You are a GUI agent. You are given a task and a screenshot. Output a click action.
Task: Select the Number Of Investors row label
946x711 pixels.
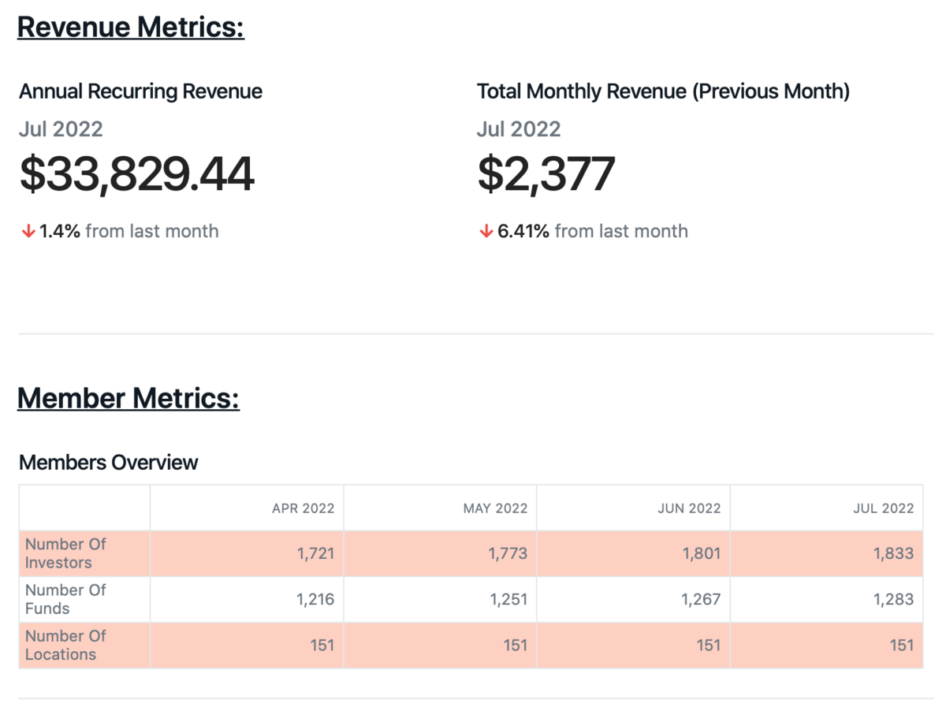click(x=65, y=553)
